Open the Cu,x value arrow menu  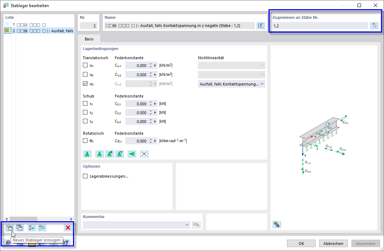coord(155,66)
